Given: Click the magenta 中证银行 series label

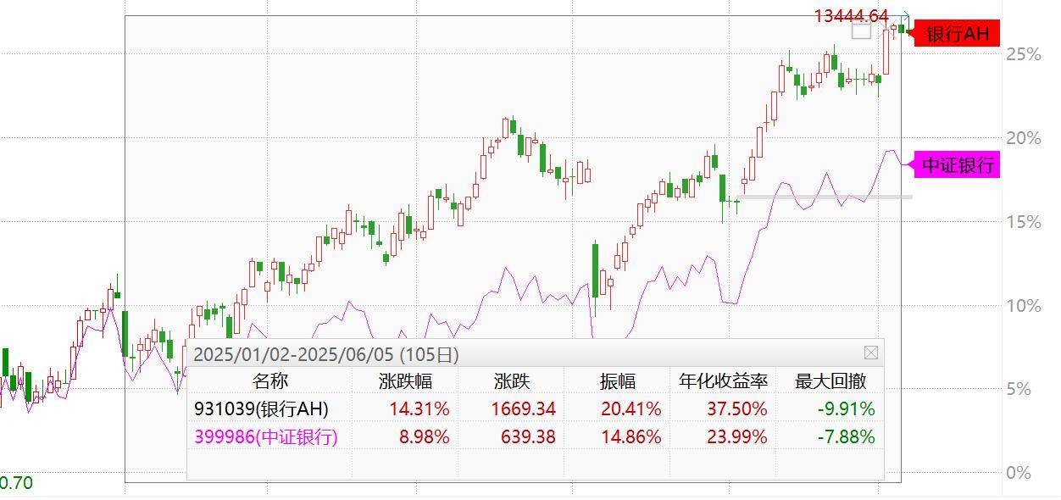Looking at the screenshot, I should 957,164.
